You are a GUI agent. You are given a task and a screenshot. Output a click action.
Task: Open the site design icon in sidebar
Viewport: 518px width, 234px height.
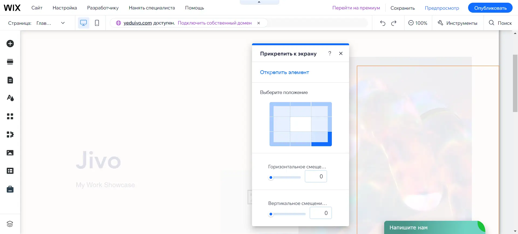click(10, 98)
